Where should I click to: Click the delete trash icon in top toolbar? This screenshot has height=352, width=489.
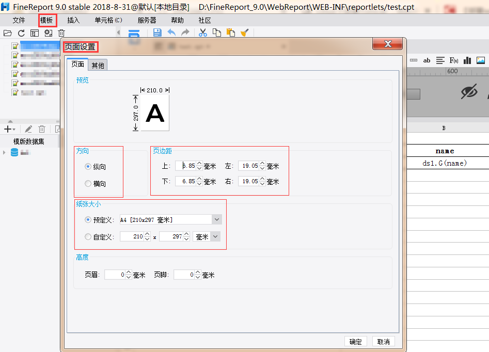pyautogui.click(x=61, y=33)
